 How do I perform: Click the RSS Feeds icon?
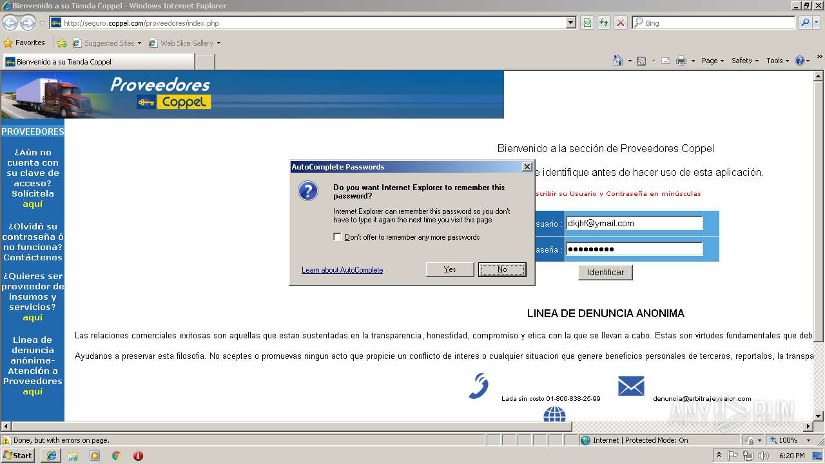pyautogui.click(x=641, y=61)
